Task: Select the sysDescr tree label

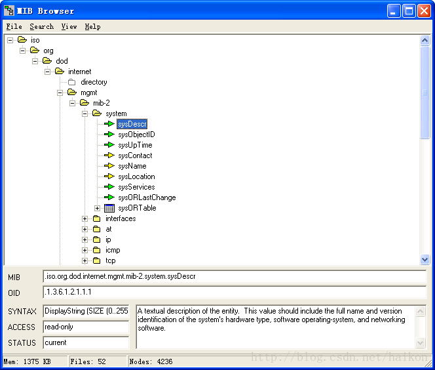Action: click(132, 124)
